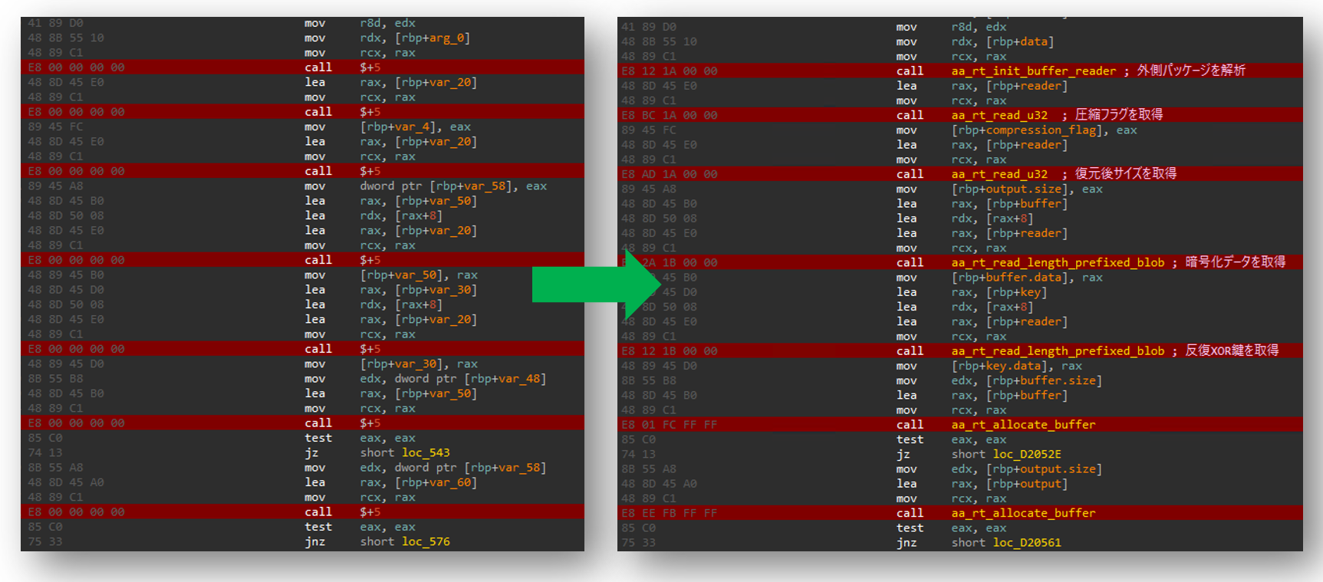Select rdx, [rbp+data] operand in right listing
This screenshot has height=582, width=1323.
(1002, 42)
